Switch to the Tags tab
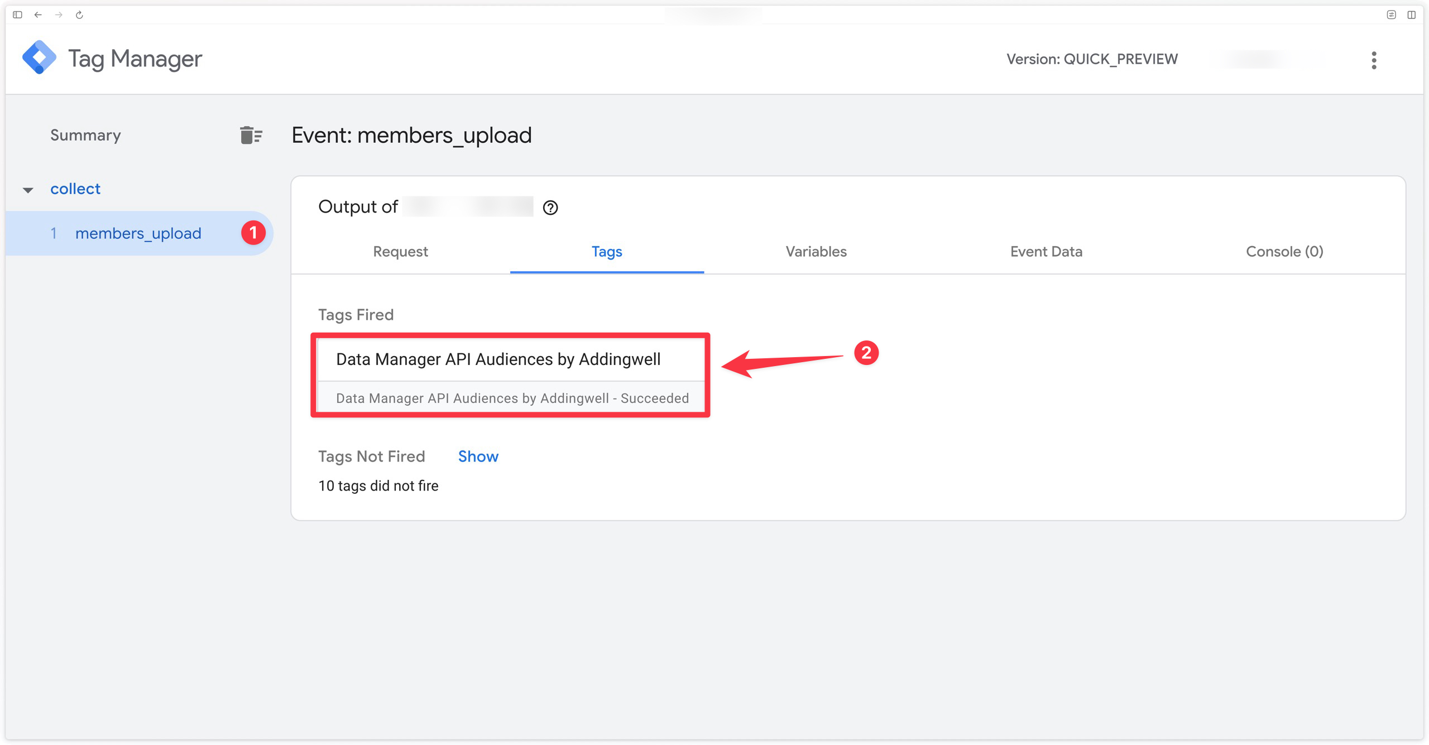Image resolution: width=1429 pixels, height=745 pixels. tap(607, 252)
